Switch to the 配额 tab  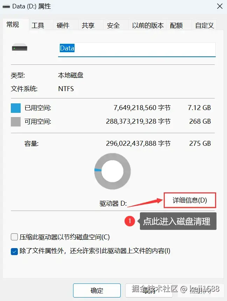(176, 25)
